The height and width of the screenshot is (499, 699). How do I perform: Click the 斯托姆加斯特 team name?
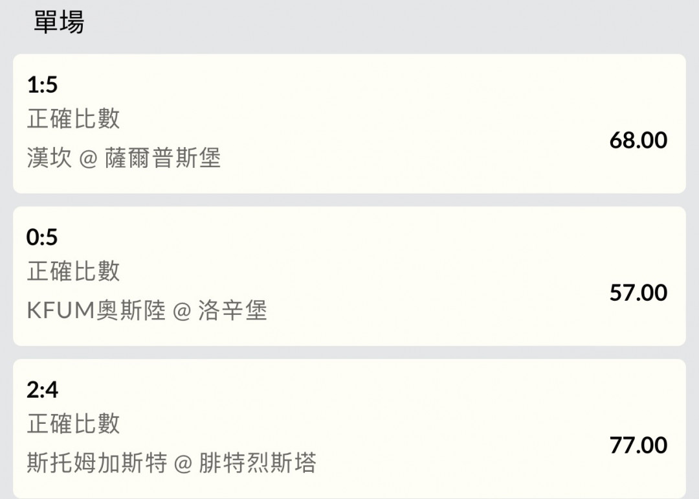coord(96,463)
